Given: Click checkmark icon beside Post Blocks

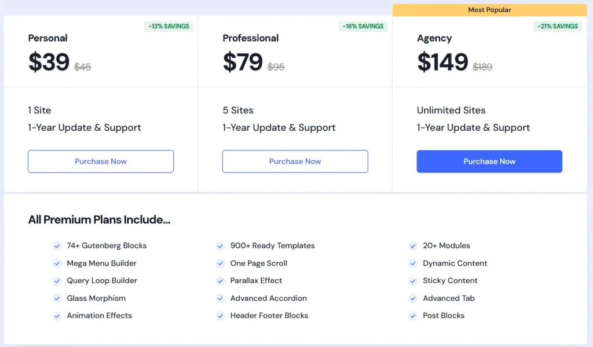Looking at the screenshot, I should (413, 316).
